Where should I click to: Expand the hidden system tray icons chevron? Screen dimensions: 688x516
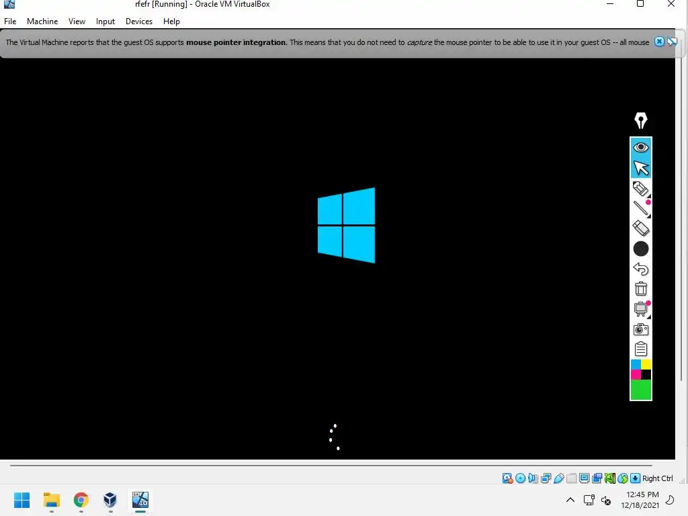[570, 500]
